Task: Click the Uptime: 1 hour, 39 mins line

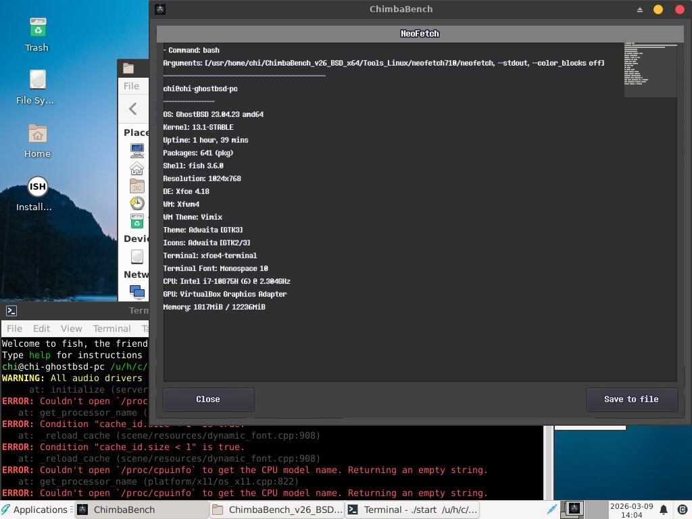Action: point(205,140)
